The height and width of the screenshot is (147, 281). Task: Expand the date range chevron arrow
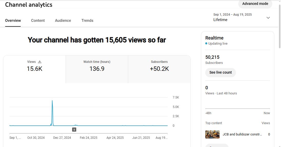point(268,18)
